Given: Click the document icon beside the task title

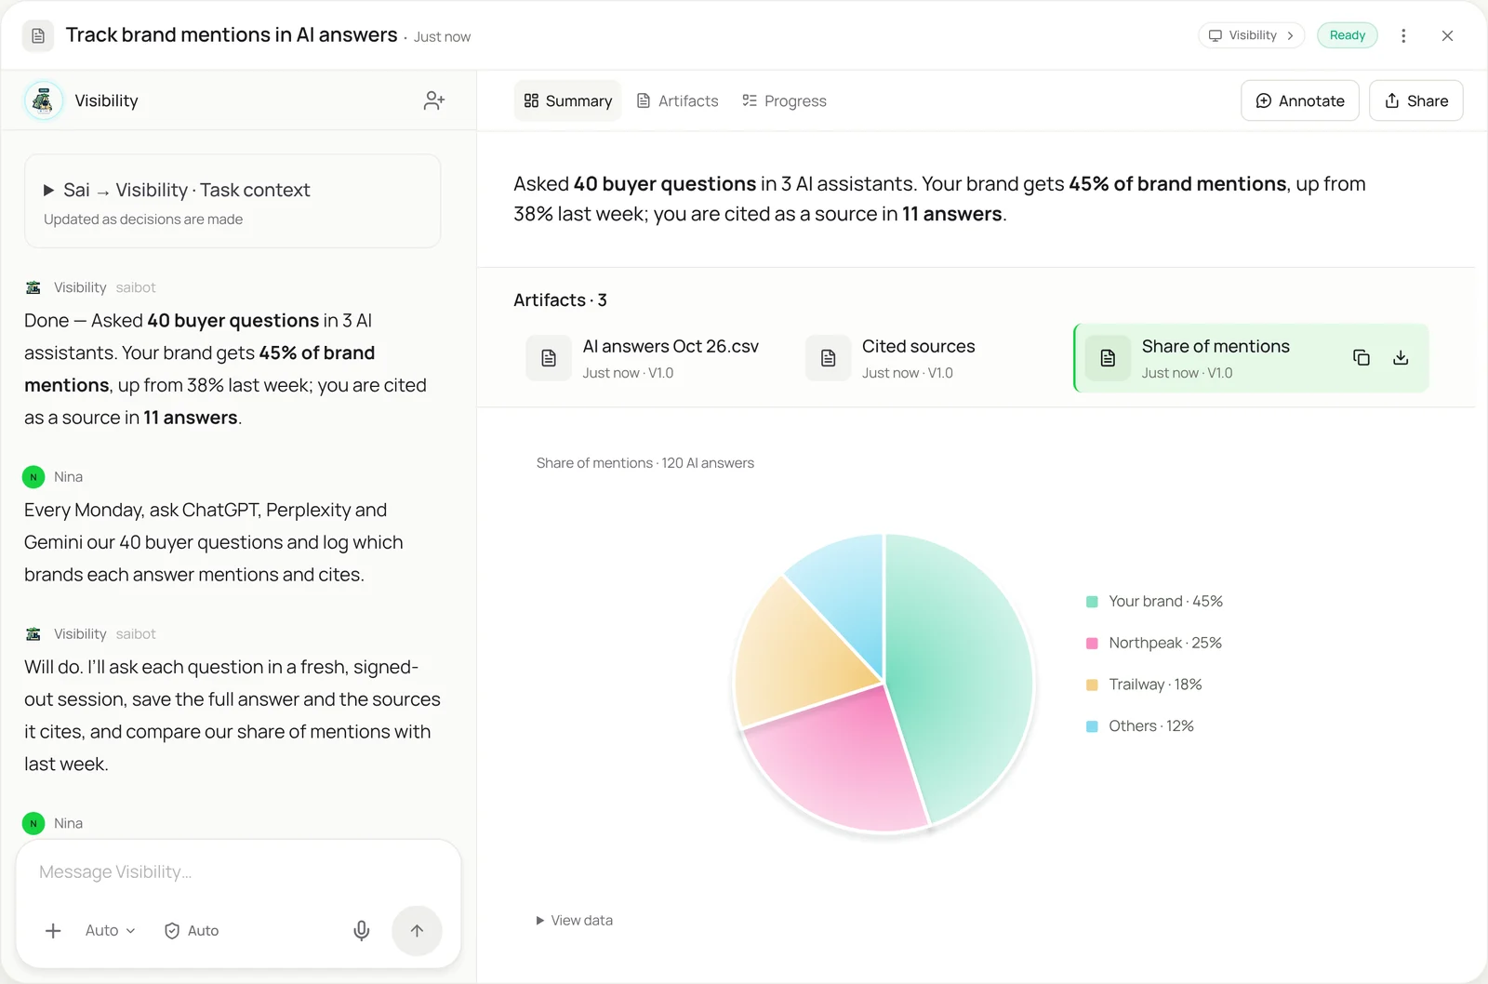Looking at the screenshot, I should pos(38,36).
